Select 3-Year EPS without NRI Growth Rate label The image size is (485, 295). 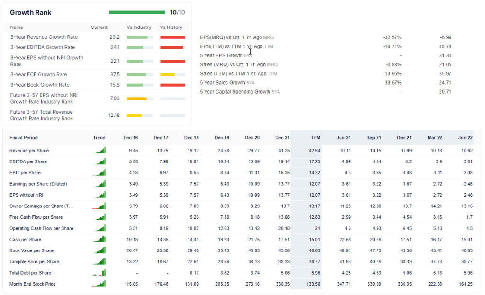tap(47, 61)
